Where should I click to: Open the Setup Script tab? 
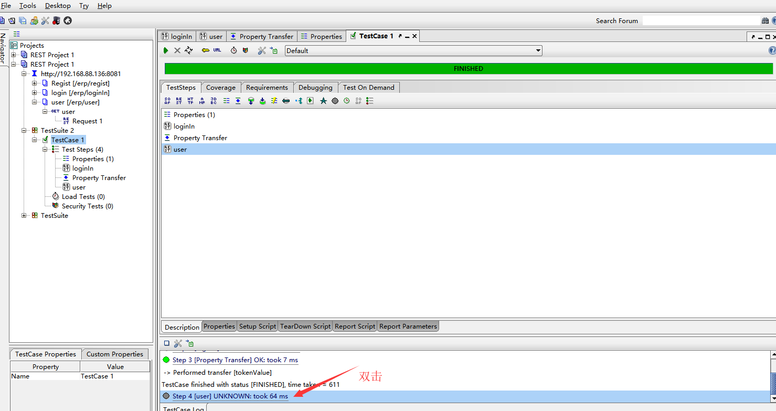(x=257, y=326)
